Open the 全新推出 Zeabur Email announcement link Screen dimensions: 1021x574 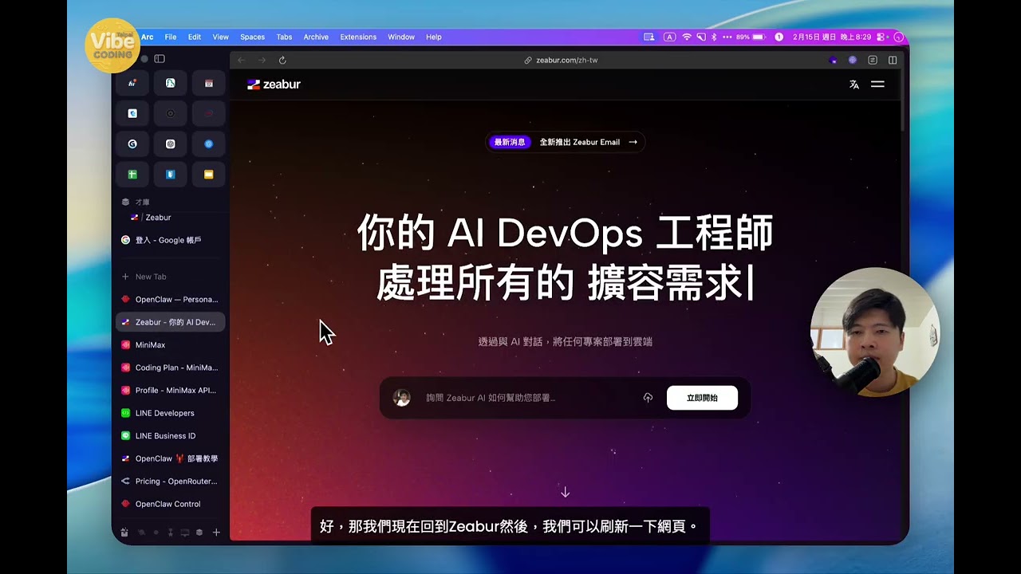(589, 142)
